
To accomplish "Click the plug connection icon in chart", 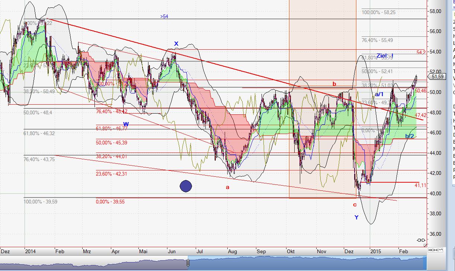I will point(421,240).
